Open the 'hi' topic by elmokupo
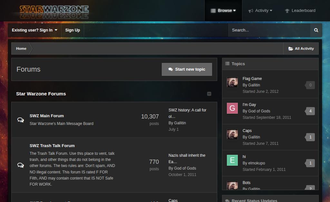Screen dimensions: 330x202 (x=244, y=157)
